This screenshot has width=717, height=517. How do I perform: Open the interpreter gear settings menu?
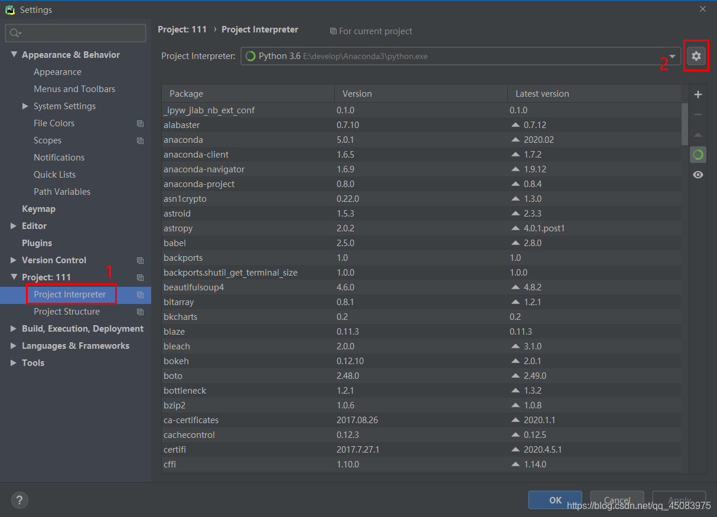pos(696,56)
